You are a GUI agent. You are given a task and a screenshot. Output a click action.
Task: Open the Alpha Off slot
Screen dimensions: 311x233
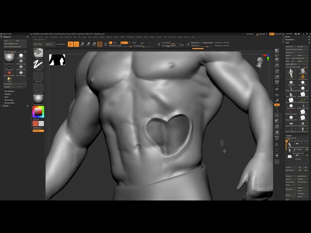[38, 77]
